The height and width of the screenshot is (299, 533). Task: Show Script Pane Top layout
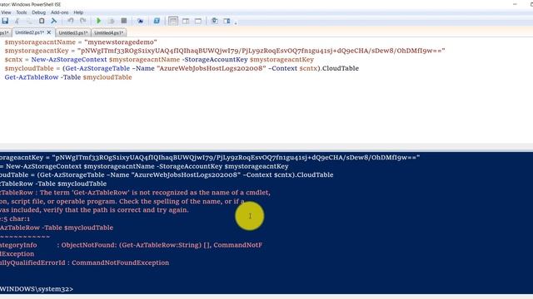click(173, 21)
